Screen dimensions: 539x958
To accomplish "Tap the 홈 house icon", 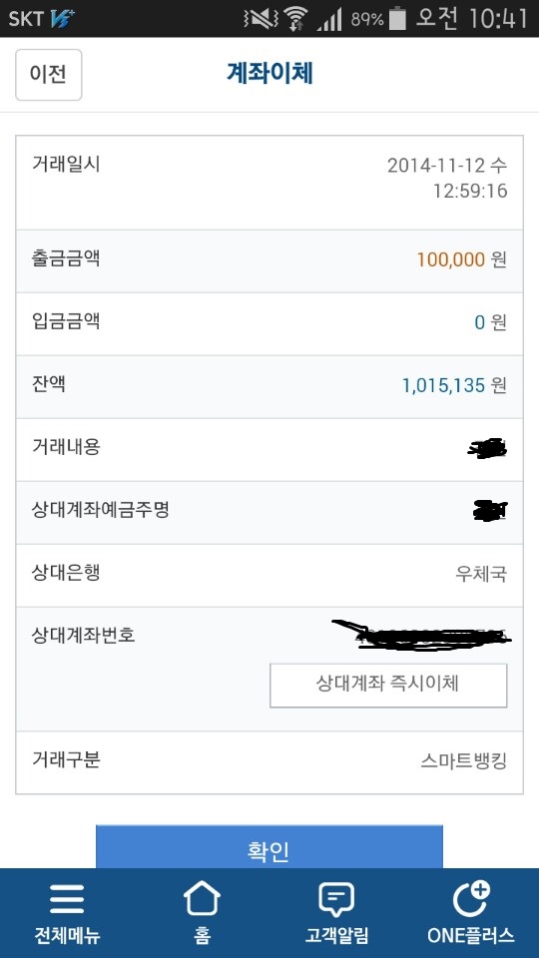I will pyautogui.click(x=202, y=899).
